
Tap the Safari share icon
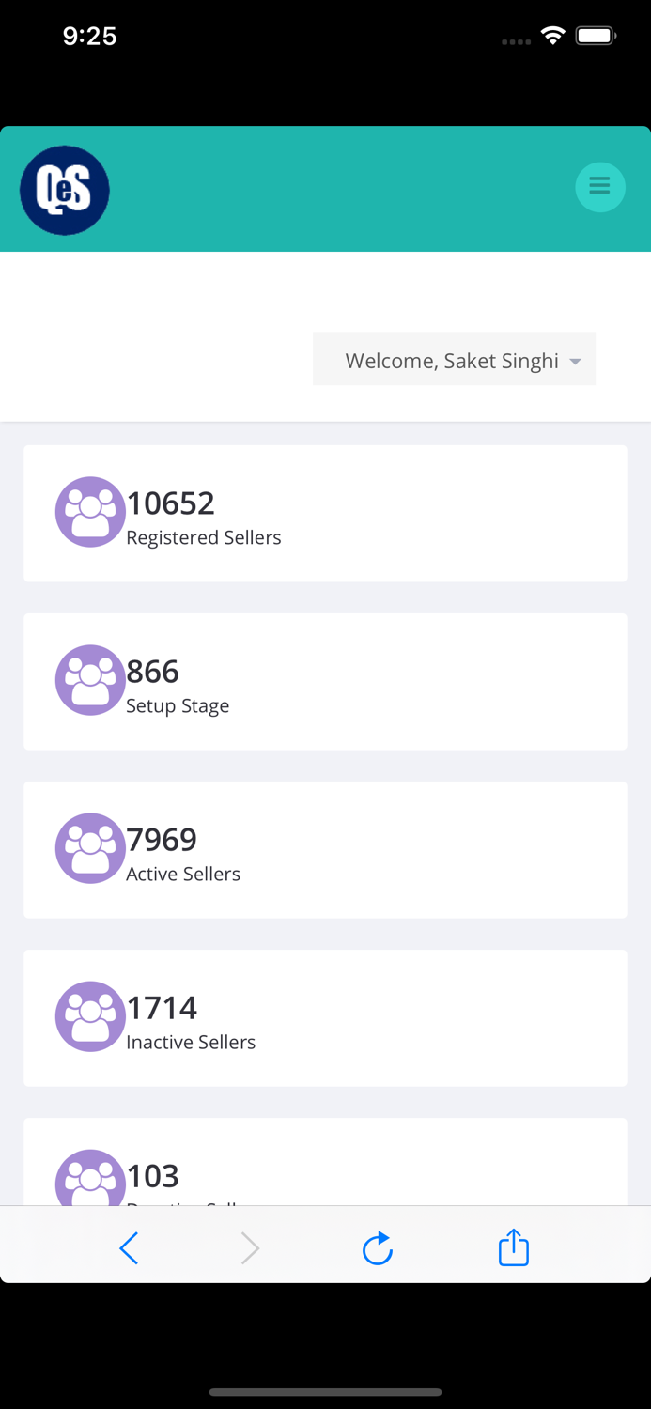point(513,1247)
